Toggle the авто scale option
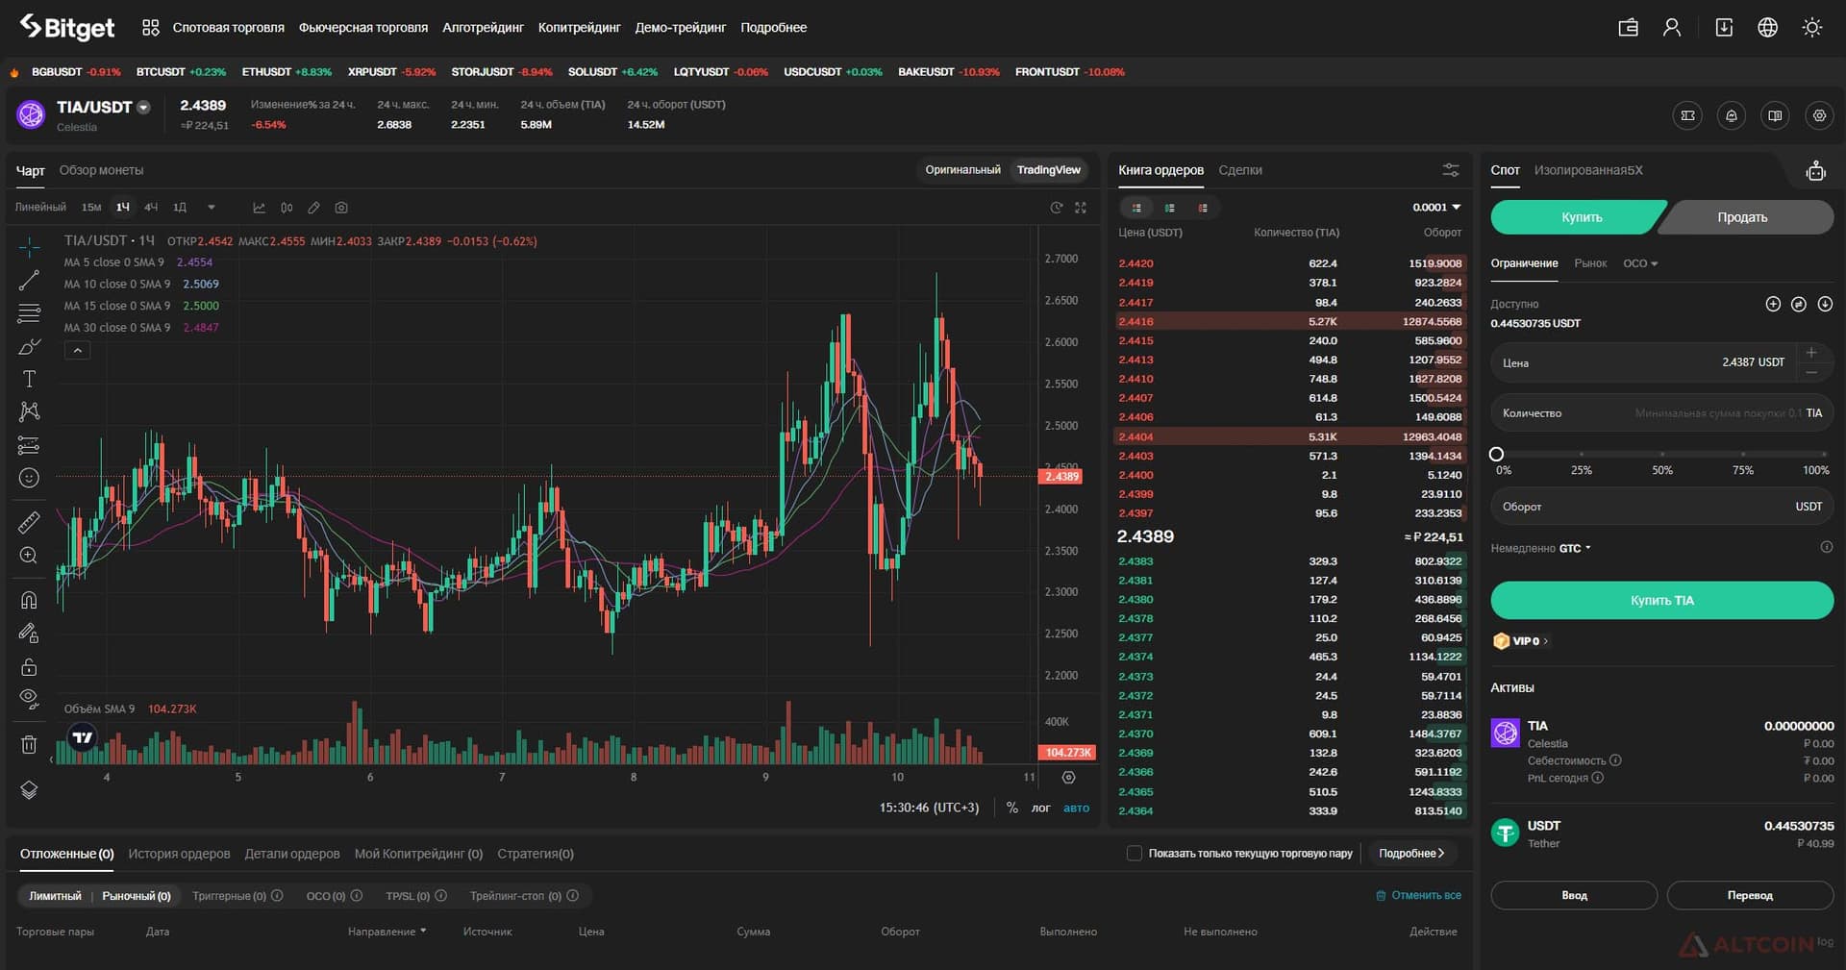 (1076, 808)
